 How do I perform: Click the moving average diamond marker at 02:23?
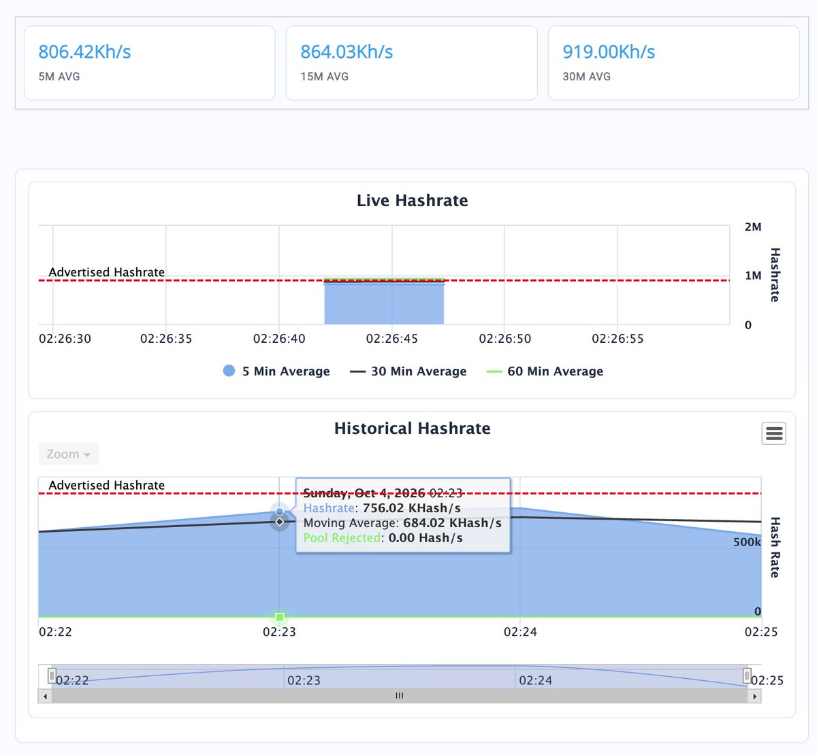(x=279, y=522)
